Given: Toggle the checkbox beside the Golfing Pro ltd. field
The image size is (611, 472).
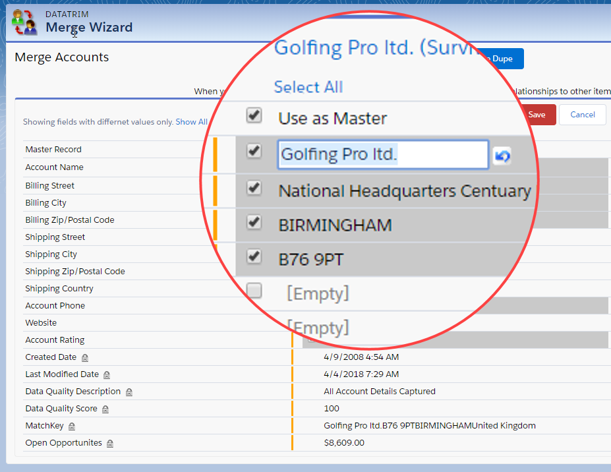Looking at the screenshot, I should point(254,151).
